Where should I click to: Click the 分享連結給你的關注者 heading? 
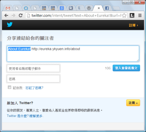coord(30,38)
